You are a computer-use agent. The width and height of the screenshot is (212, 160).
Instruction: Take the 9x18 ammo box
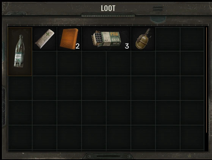click(106, 39)
